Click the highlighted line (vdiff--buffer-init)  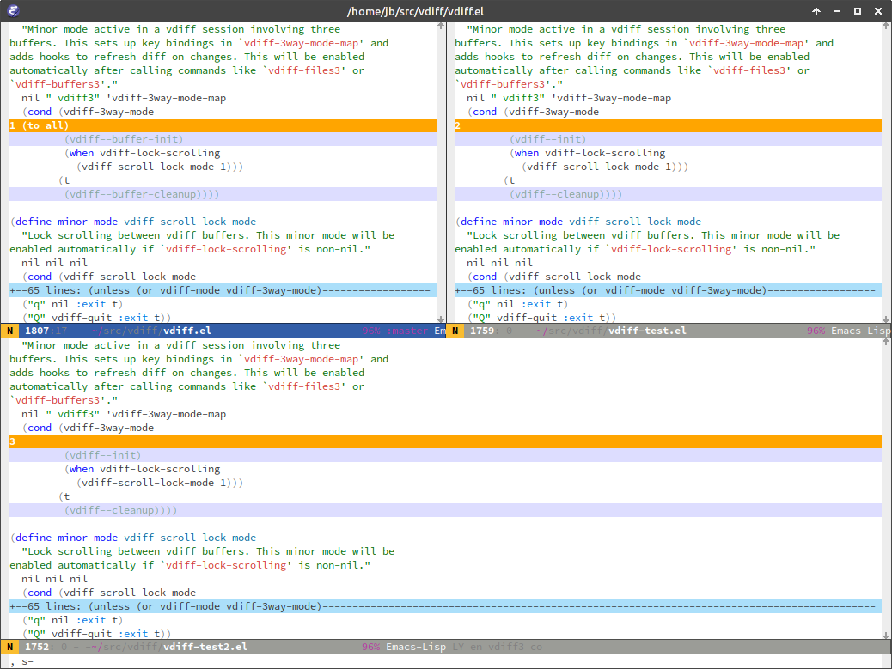(x=223, y=139)
